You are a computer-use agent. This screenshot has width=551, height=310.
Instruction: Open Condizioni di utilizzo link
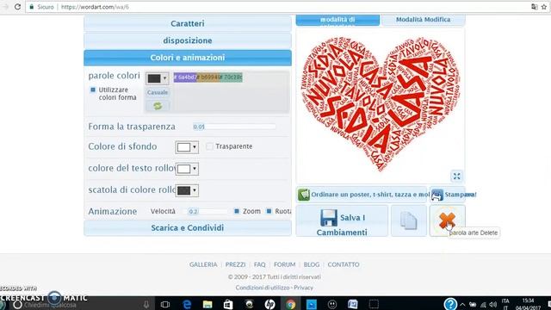tap(263, 288)
